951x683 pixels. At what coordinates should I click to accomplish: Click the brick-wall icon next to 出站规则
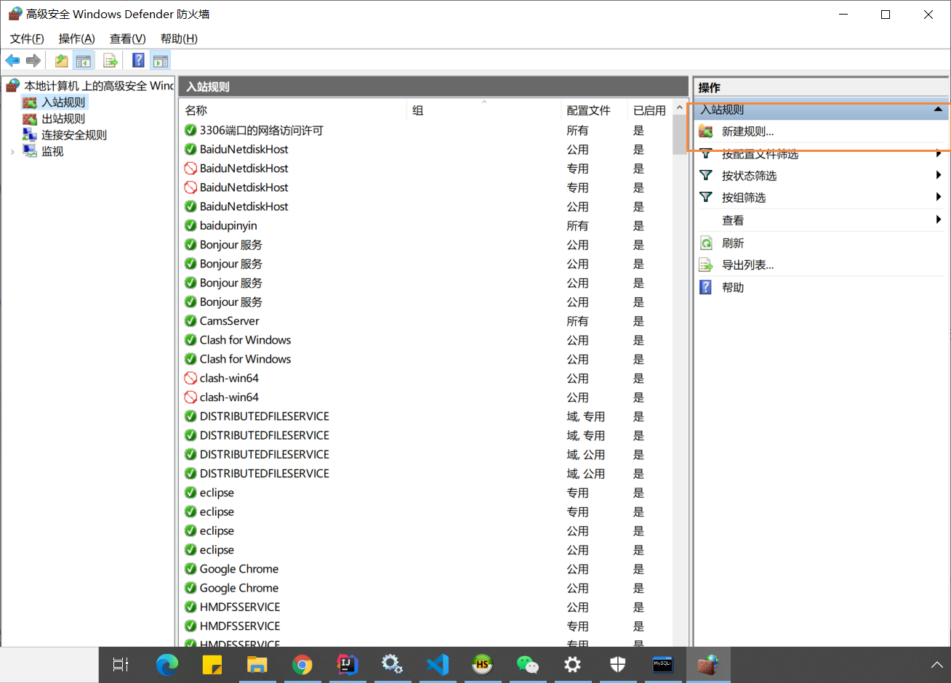point(30,118)
